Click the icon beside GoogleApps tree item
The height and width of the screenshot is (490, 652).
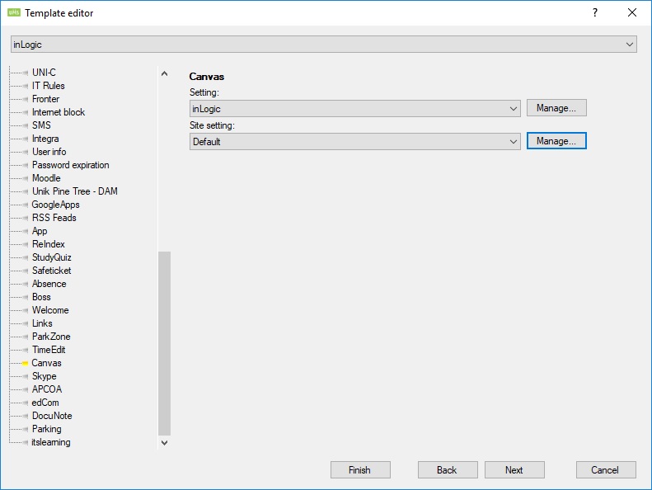pyautogui.click(x=26, y=205)
